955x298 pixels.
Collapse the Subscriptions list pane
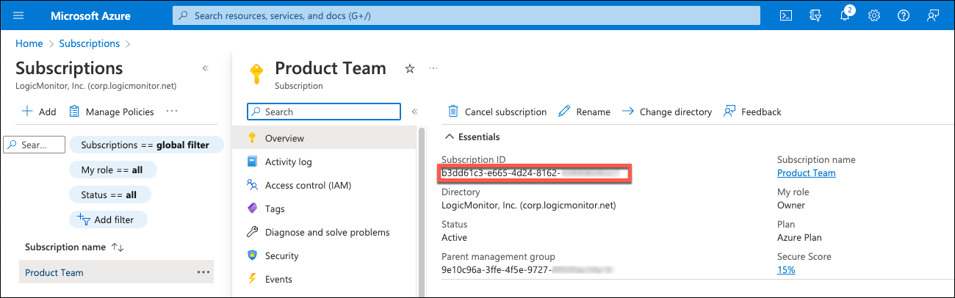(206, 68)
